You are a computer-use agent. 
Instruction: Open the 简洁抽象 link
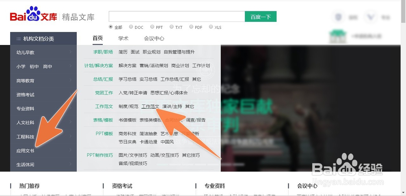click(x=148, y=134)
